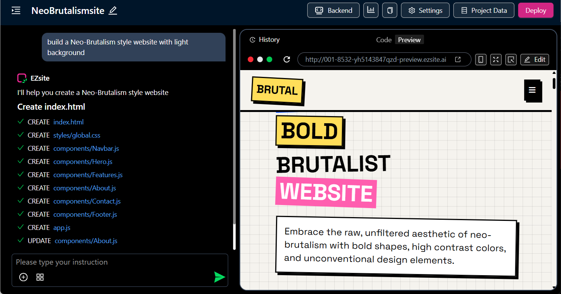Open index.html file link
561x294 pixels.
(x=69, y=122)
